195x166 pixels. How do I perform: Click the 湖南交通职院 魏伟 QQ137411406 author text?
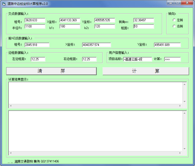[37, 161]
